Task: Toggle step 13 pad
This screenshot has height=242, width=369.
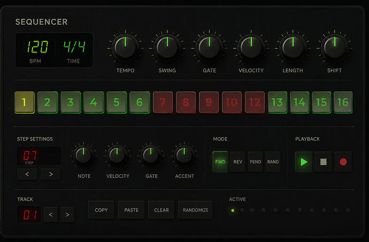Action: coord(278,102)
